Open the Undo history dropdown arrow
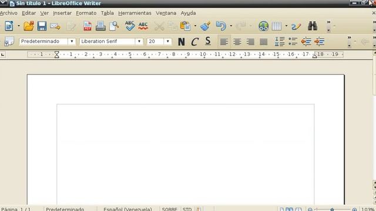This screenshot has width=376, height=211. click(231, 26)
